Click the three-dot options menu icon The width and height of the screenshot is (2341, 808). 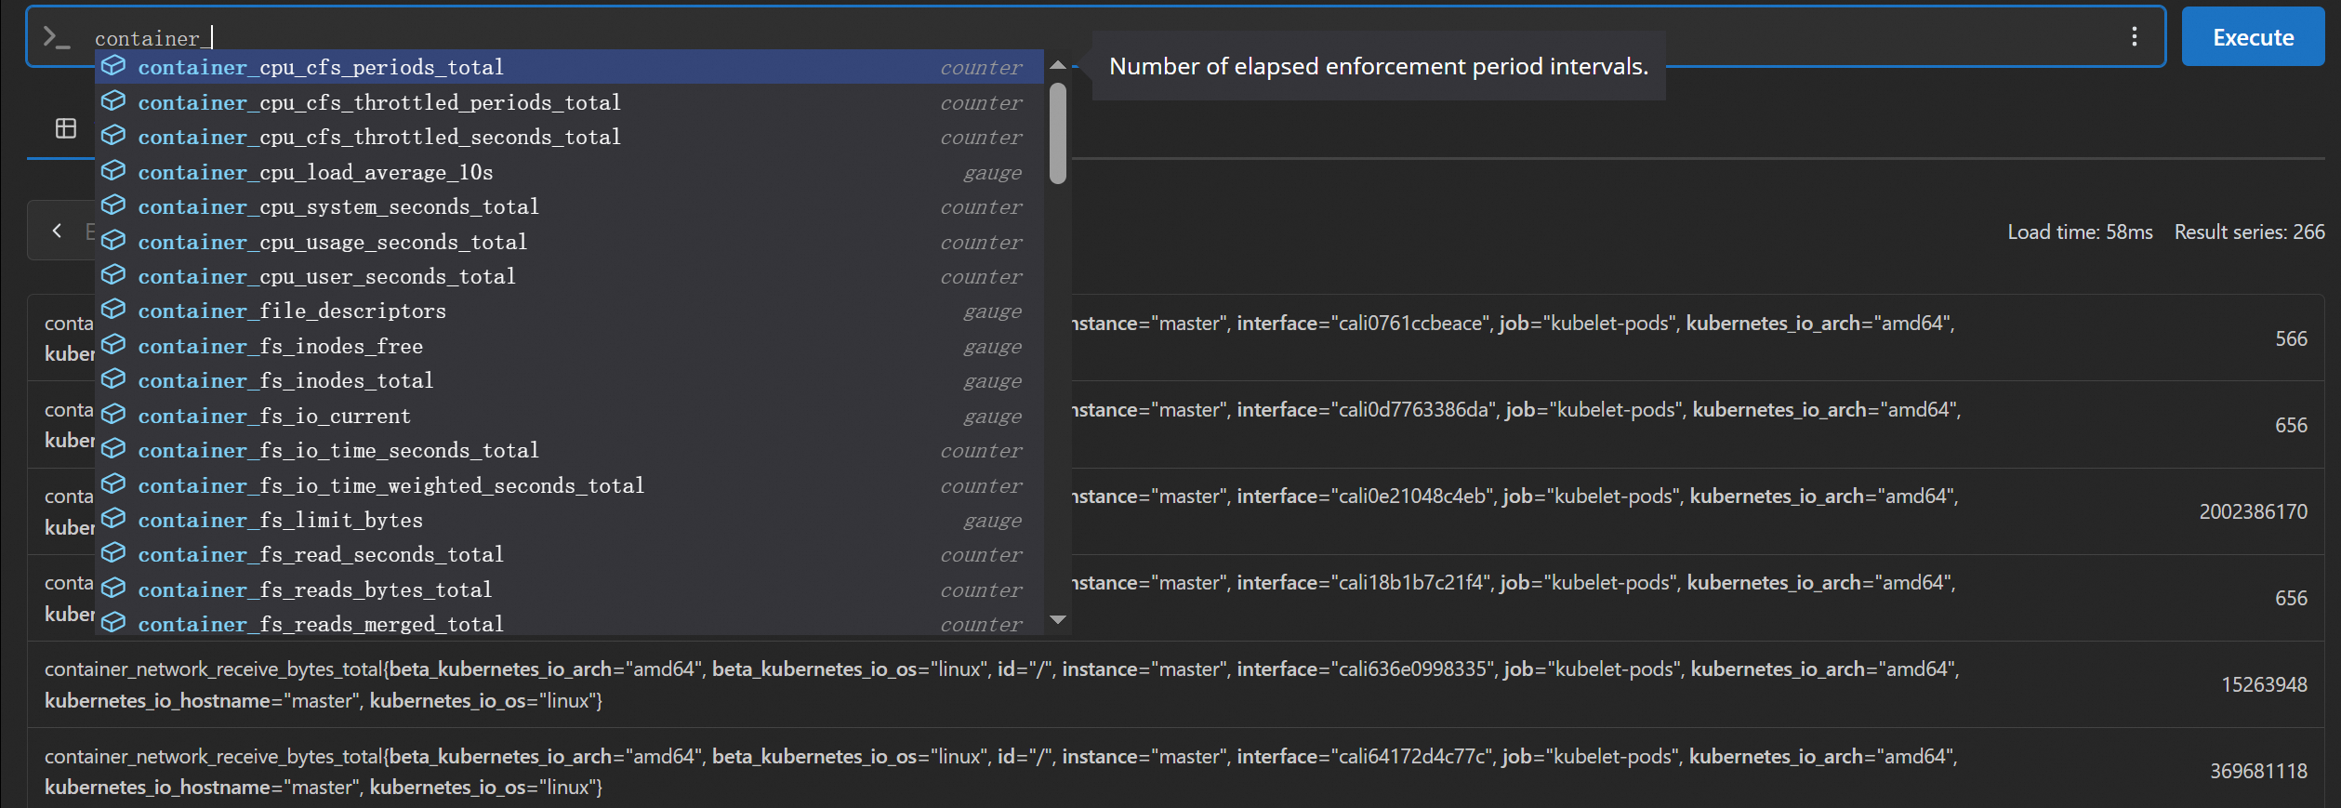click(2134, 37)
